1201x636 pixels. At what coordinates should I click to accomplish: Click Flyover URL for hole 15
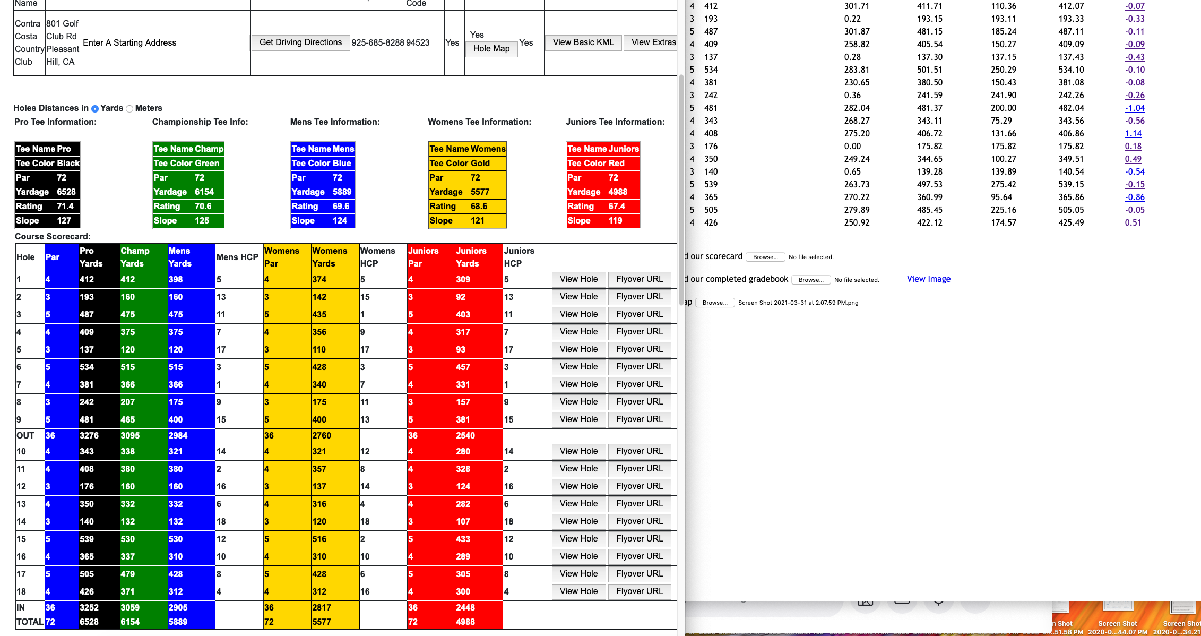tap(640, 539)
